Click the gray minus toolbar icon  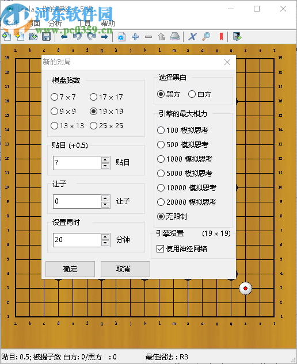coord(148,37)
